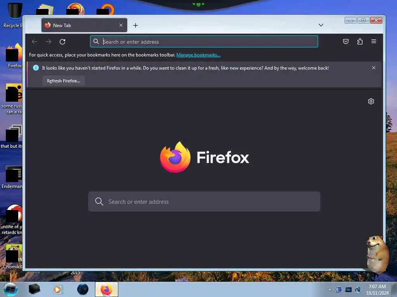397x297 pixels.
Task: Click the Refresh Firefox... button
Action: tap(64, 81)
